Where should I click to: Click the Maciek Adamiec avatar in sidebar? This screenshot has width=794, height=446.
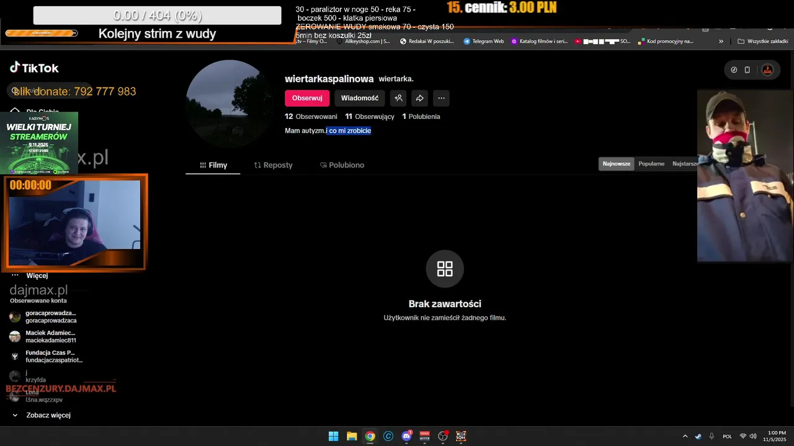tap(15, 336)
